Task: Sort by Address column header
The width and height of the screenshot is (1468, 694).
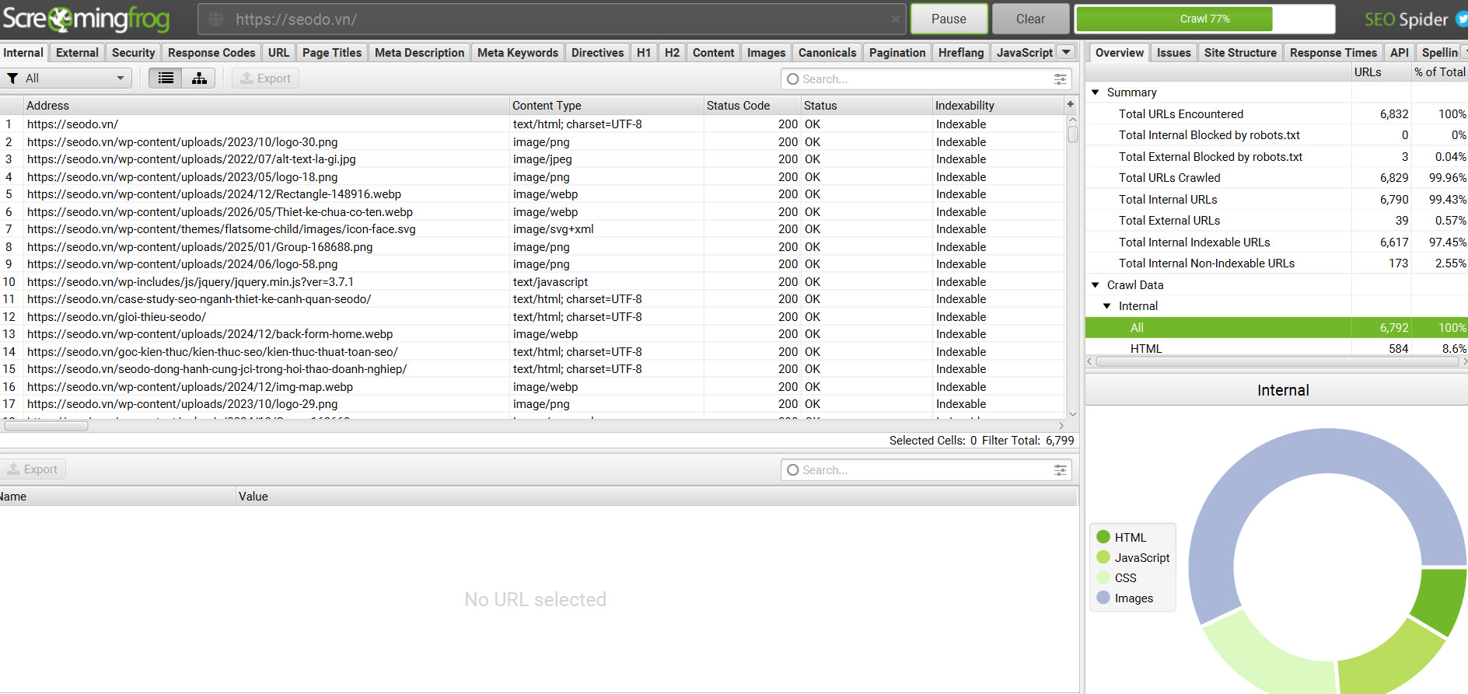Action: click(267, 106)
